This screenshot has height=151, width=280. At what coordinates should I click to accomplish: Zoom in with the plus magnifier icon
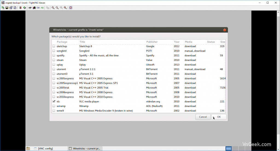tap(53, 8)
